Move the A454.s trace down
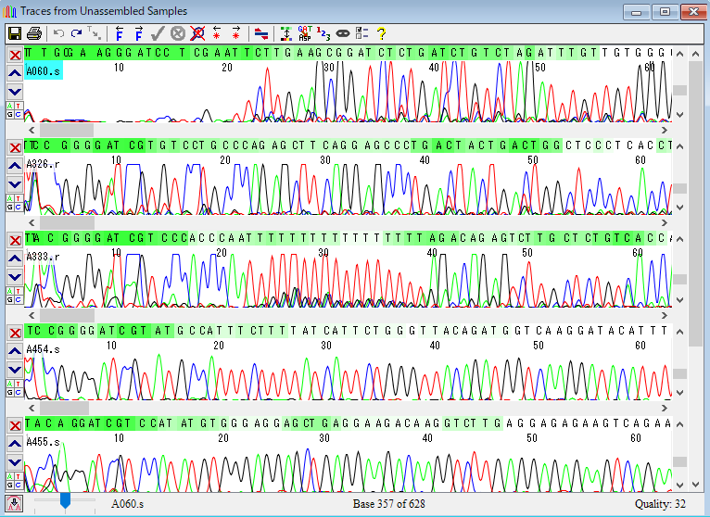Viewport: 710px width, 517px height. [15, 370]
